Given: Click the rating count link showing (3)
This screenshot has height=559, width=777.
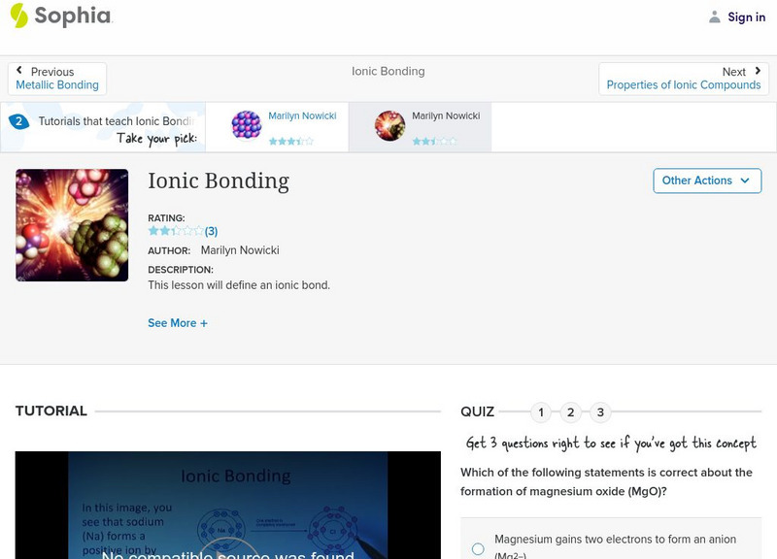Looking at the screenshot, I should point(210,231).
